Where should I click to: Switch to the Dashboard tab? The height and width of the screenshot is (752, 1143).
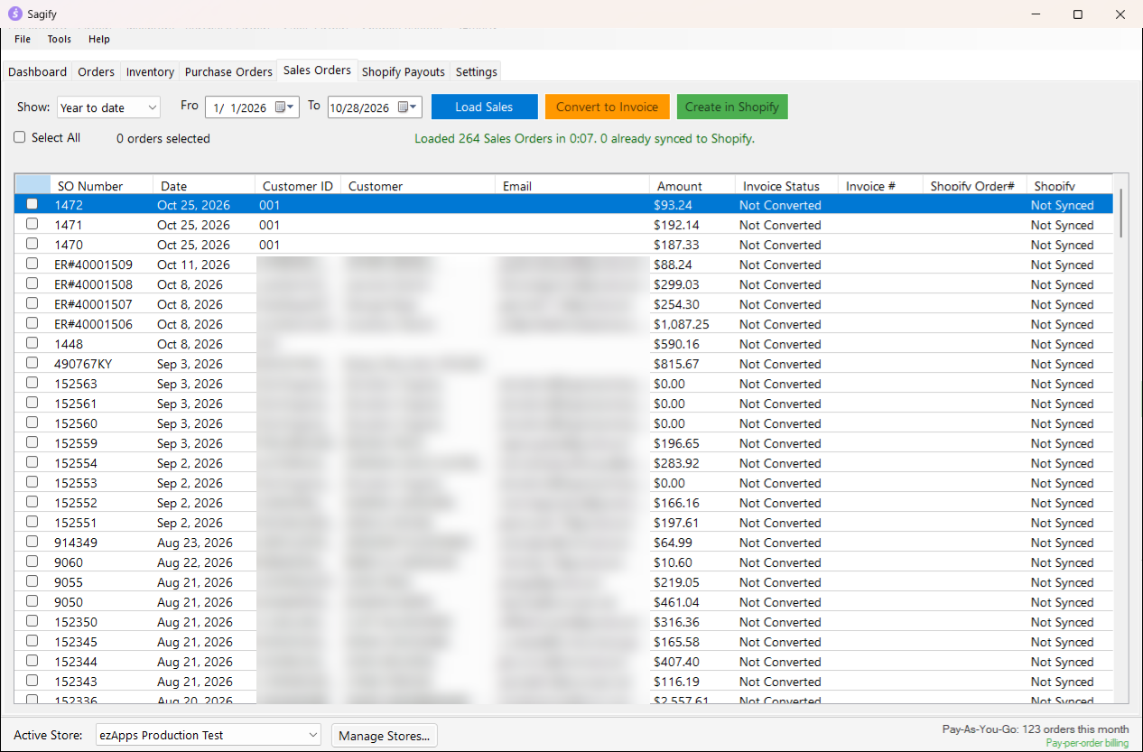[x=38, y=71]
